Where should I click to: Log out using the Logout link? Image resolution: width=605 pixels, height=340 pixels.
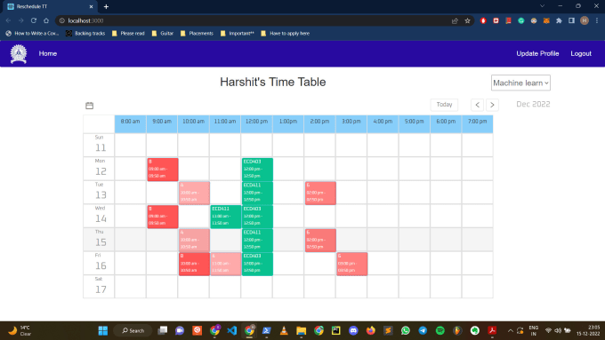tap(581, 53)
